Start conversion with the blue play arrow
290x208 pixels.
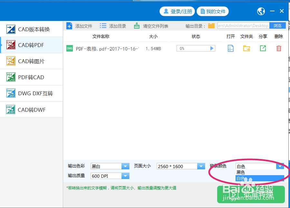pyautogui.click(x=212, y=48)
